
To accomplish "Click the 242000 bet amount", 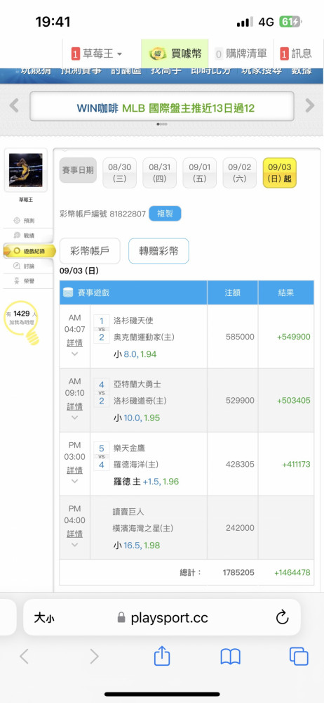I will pyautogui.click(x=241, y=528).
